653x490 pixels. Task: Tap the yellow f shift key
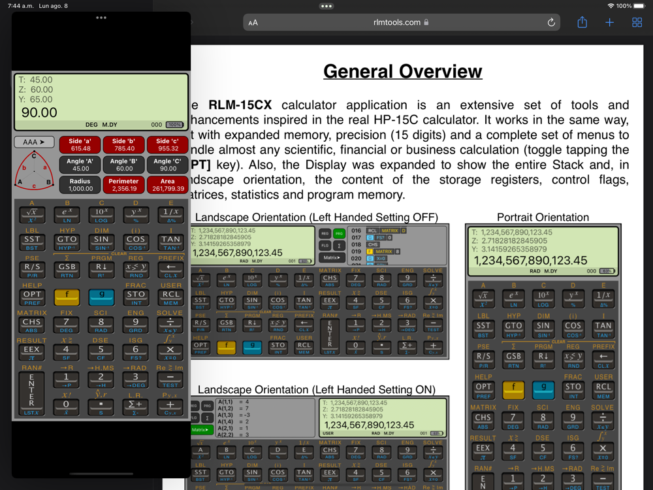67,297
